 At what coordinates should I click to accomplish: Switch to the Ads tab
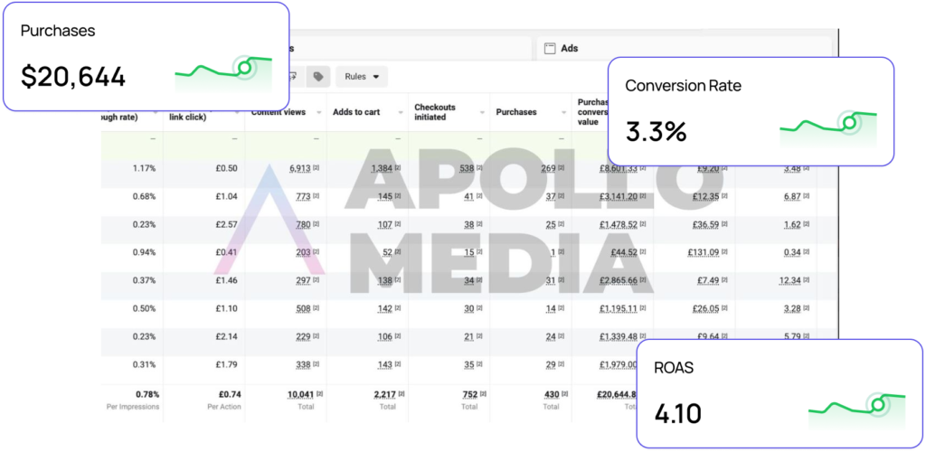pyautogui.click(x=569, y=49)
